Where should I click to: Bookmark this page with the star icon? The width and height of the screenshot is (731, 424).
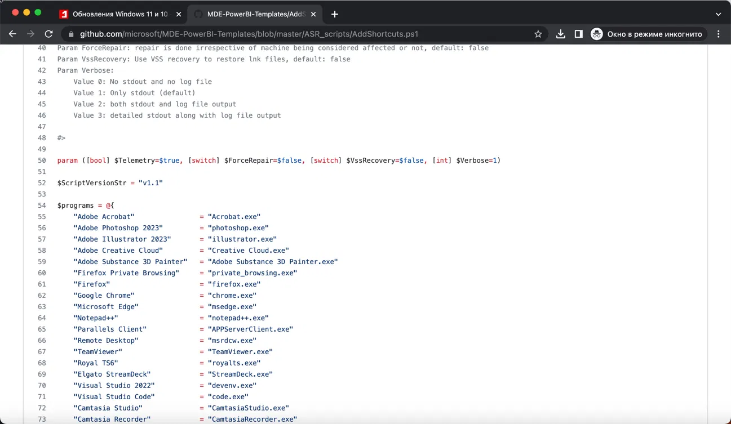tap(538, 34)
